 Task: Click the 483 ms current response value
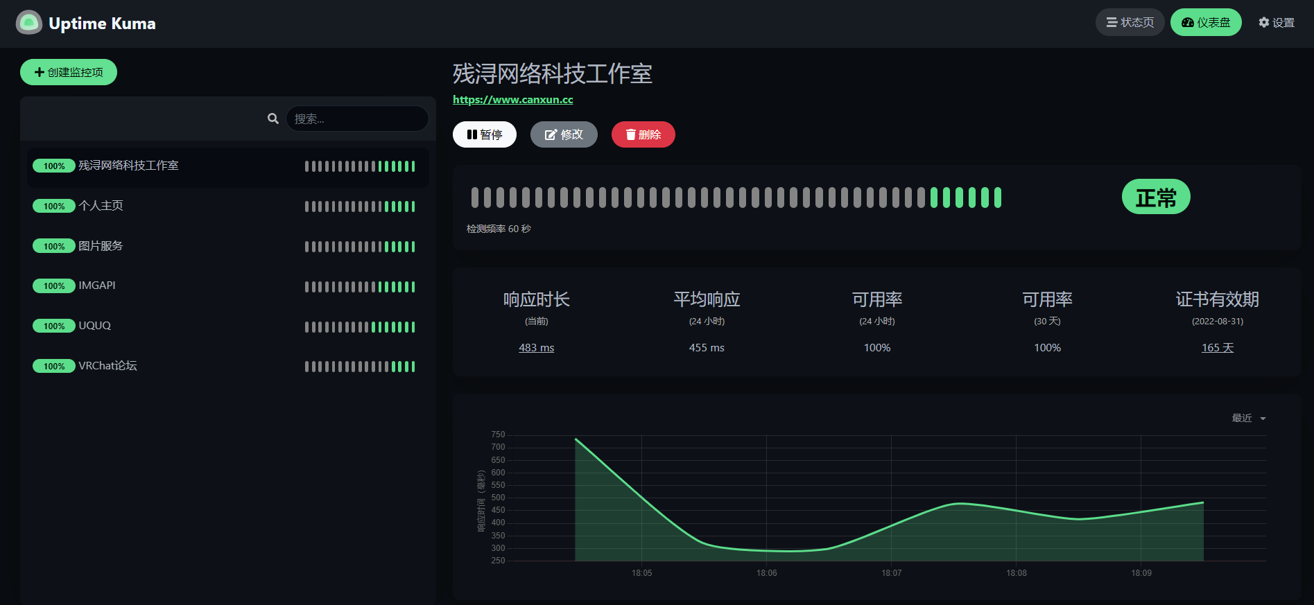(x=537, y=348)
